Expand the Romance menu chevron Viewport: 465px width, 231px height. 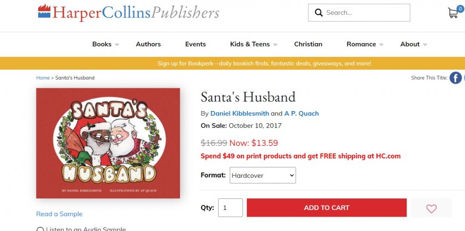tap(381, 45)
